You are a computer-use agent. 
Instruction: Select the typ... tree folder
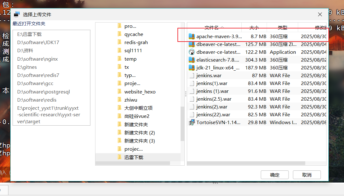tap(130, 75)
